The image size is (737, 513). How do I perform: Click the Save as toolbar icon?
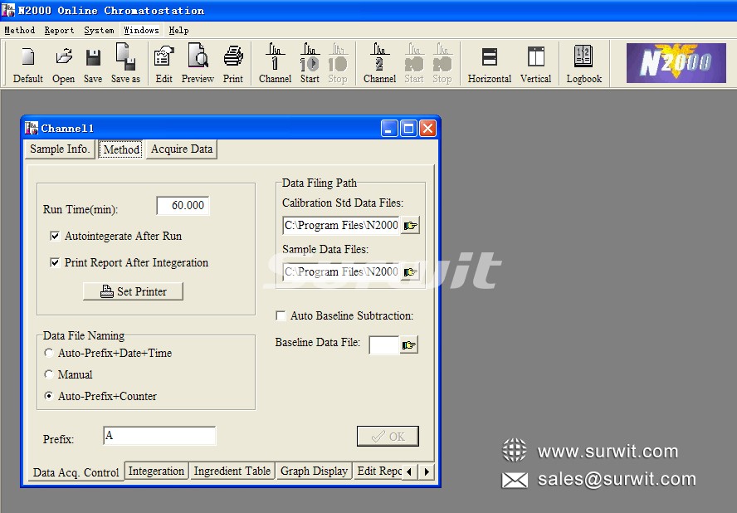[125, 64]
